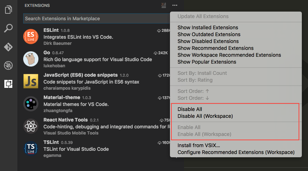308x171 pixels.
Task: Open the Search view icon
Action: click(8, 28)
